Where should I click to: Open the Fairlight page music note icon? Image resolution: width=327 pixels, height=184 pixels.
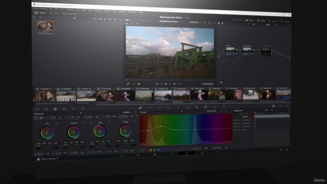coord(202,153)
